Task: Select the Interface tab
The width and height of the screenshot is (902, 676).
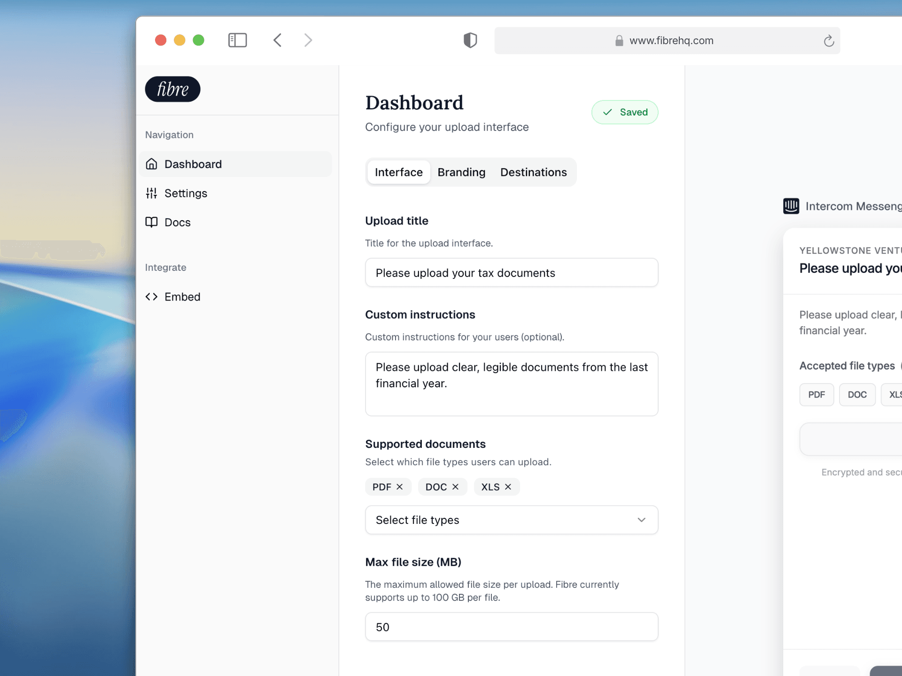Action: (x=398, y=172)
